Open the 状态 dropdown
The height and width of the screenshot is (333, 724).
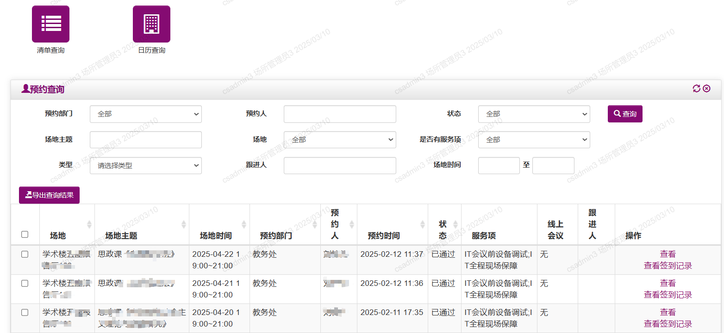[534, 114]
